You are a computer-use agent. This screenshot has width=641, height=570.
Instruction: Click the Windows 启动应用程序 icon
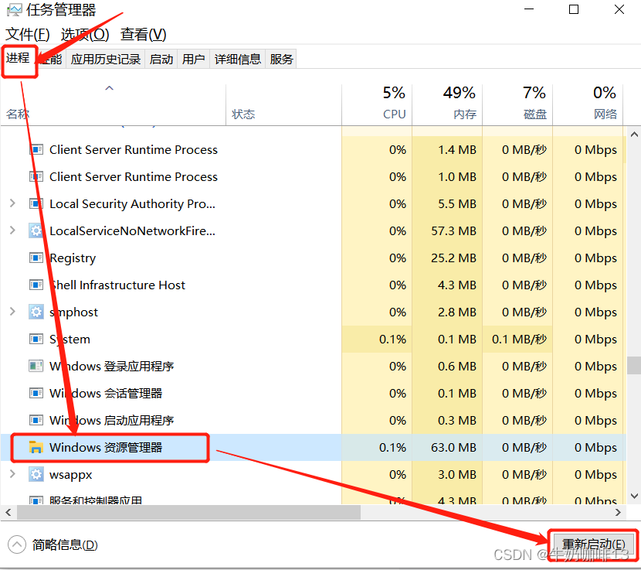pyautogui.click(x=36, y=420)
